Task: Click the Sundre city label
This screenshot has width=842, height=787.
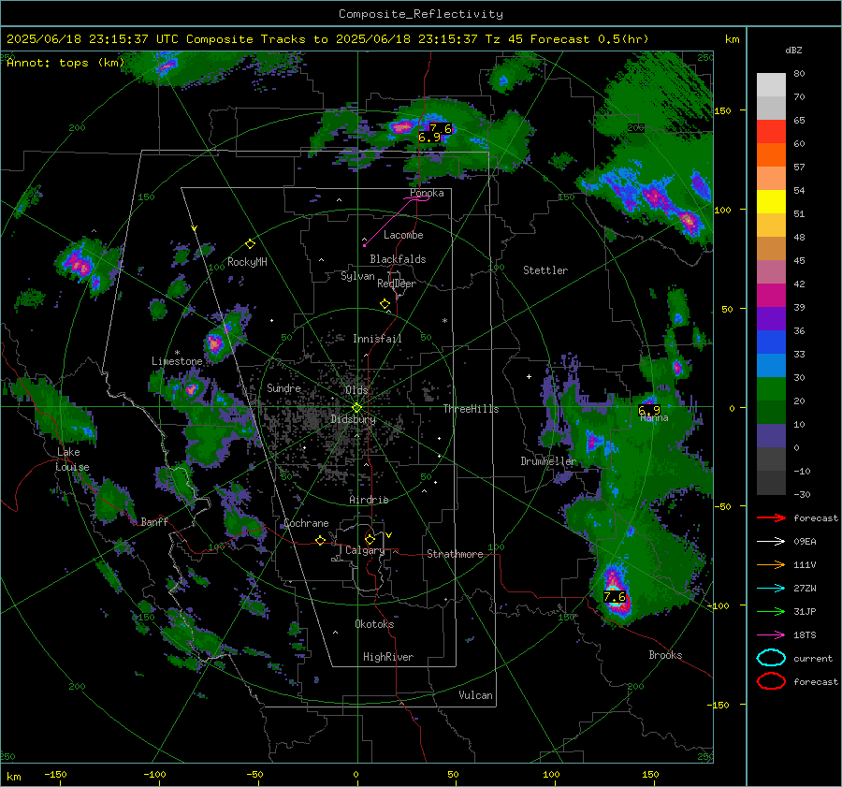Action: [x=283, y=387]
